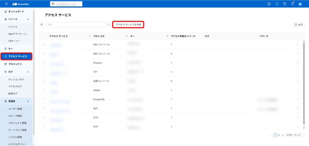Open the terminal console icon in header

pos(269,4)
